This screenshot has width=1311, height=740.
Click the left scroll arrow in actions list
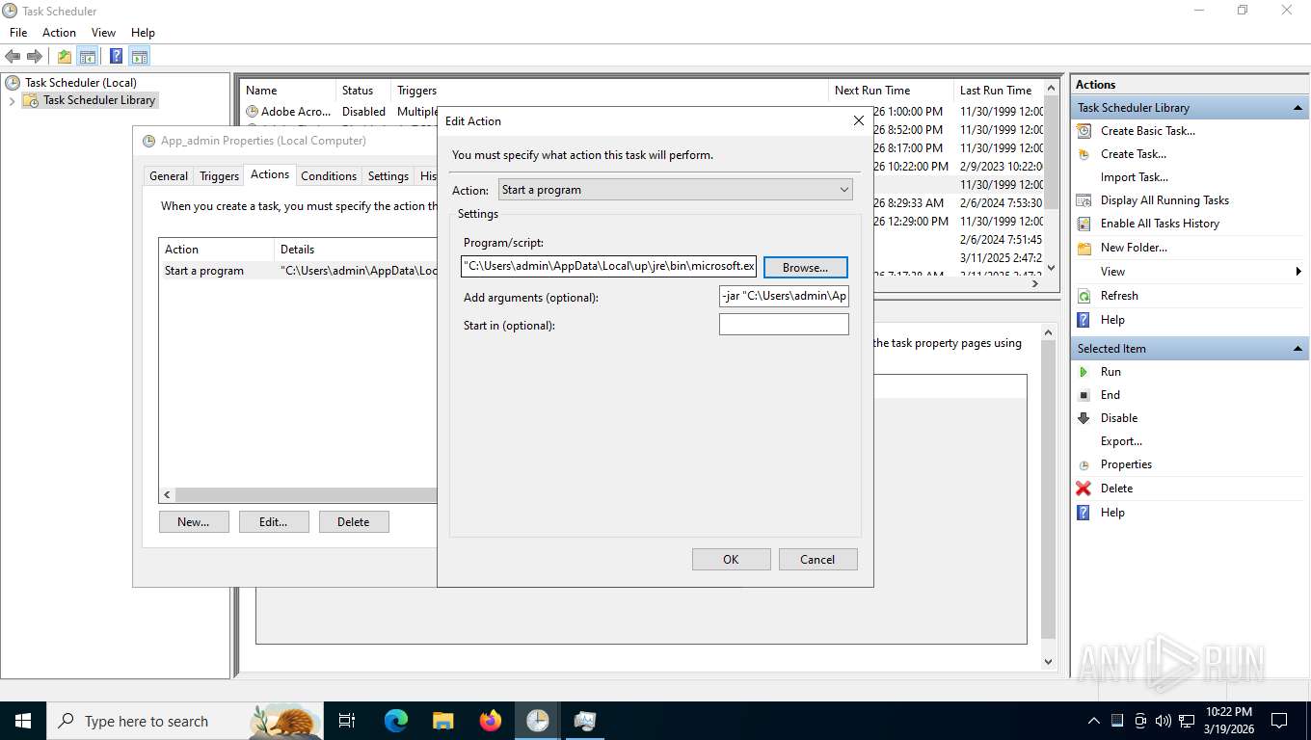click(168, 494)
